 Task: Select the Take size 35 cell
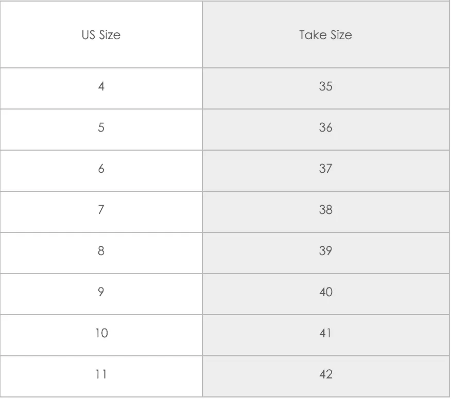(325, 88)
